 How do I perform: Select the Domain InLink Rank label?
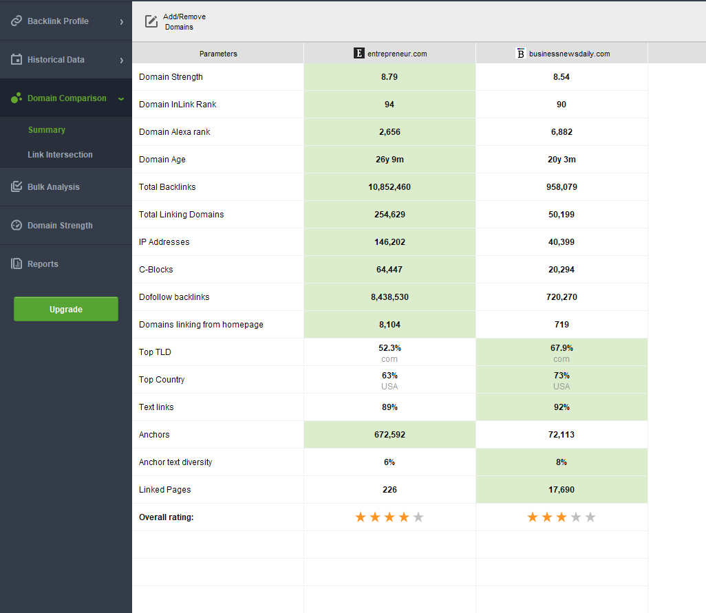pyautogui.click(x=178, y=104)
